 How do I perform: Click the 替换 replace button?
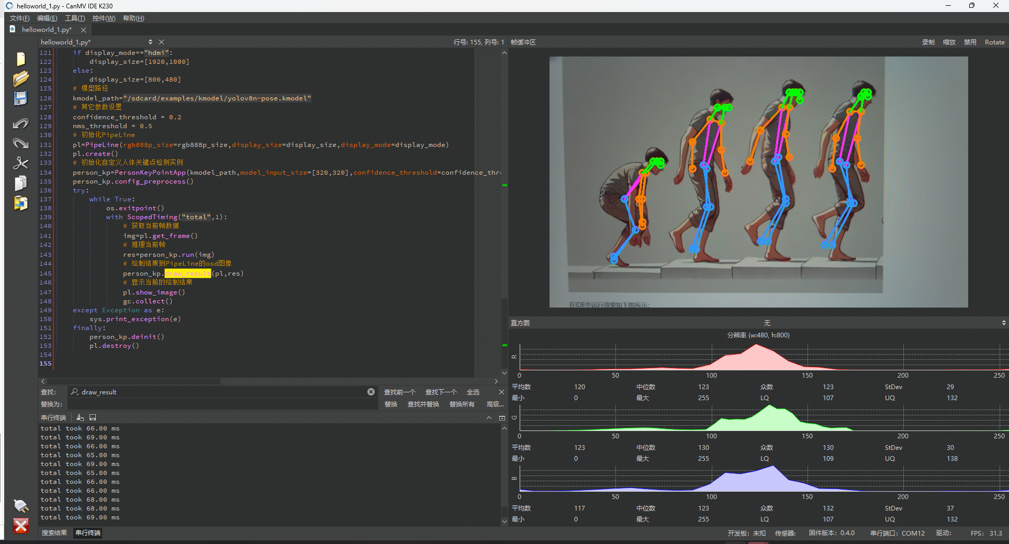pyautogui.click(x=391, y=404)
